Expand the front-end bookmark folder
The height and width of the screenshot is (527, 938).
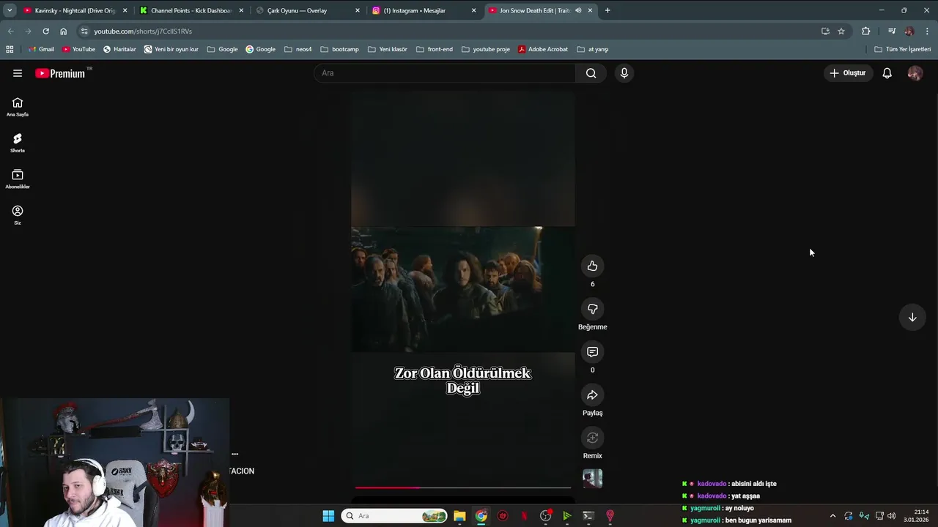pyautogui.click(x=435, y=49)
